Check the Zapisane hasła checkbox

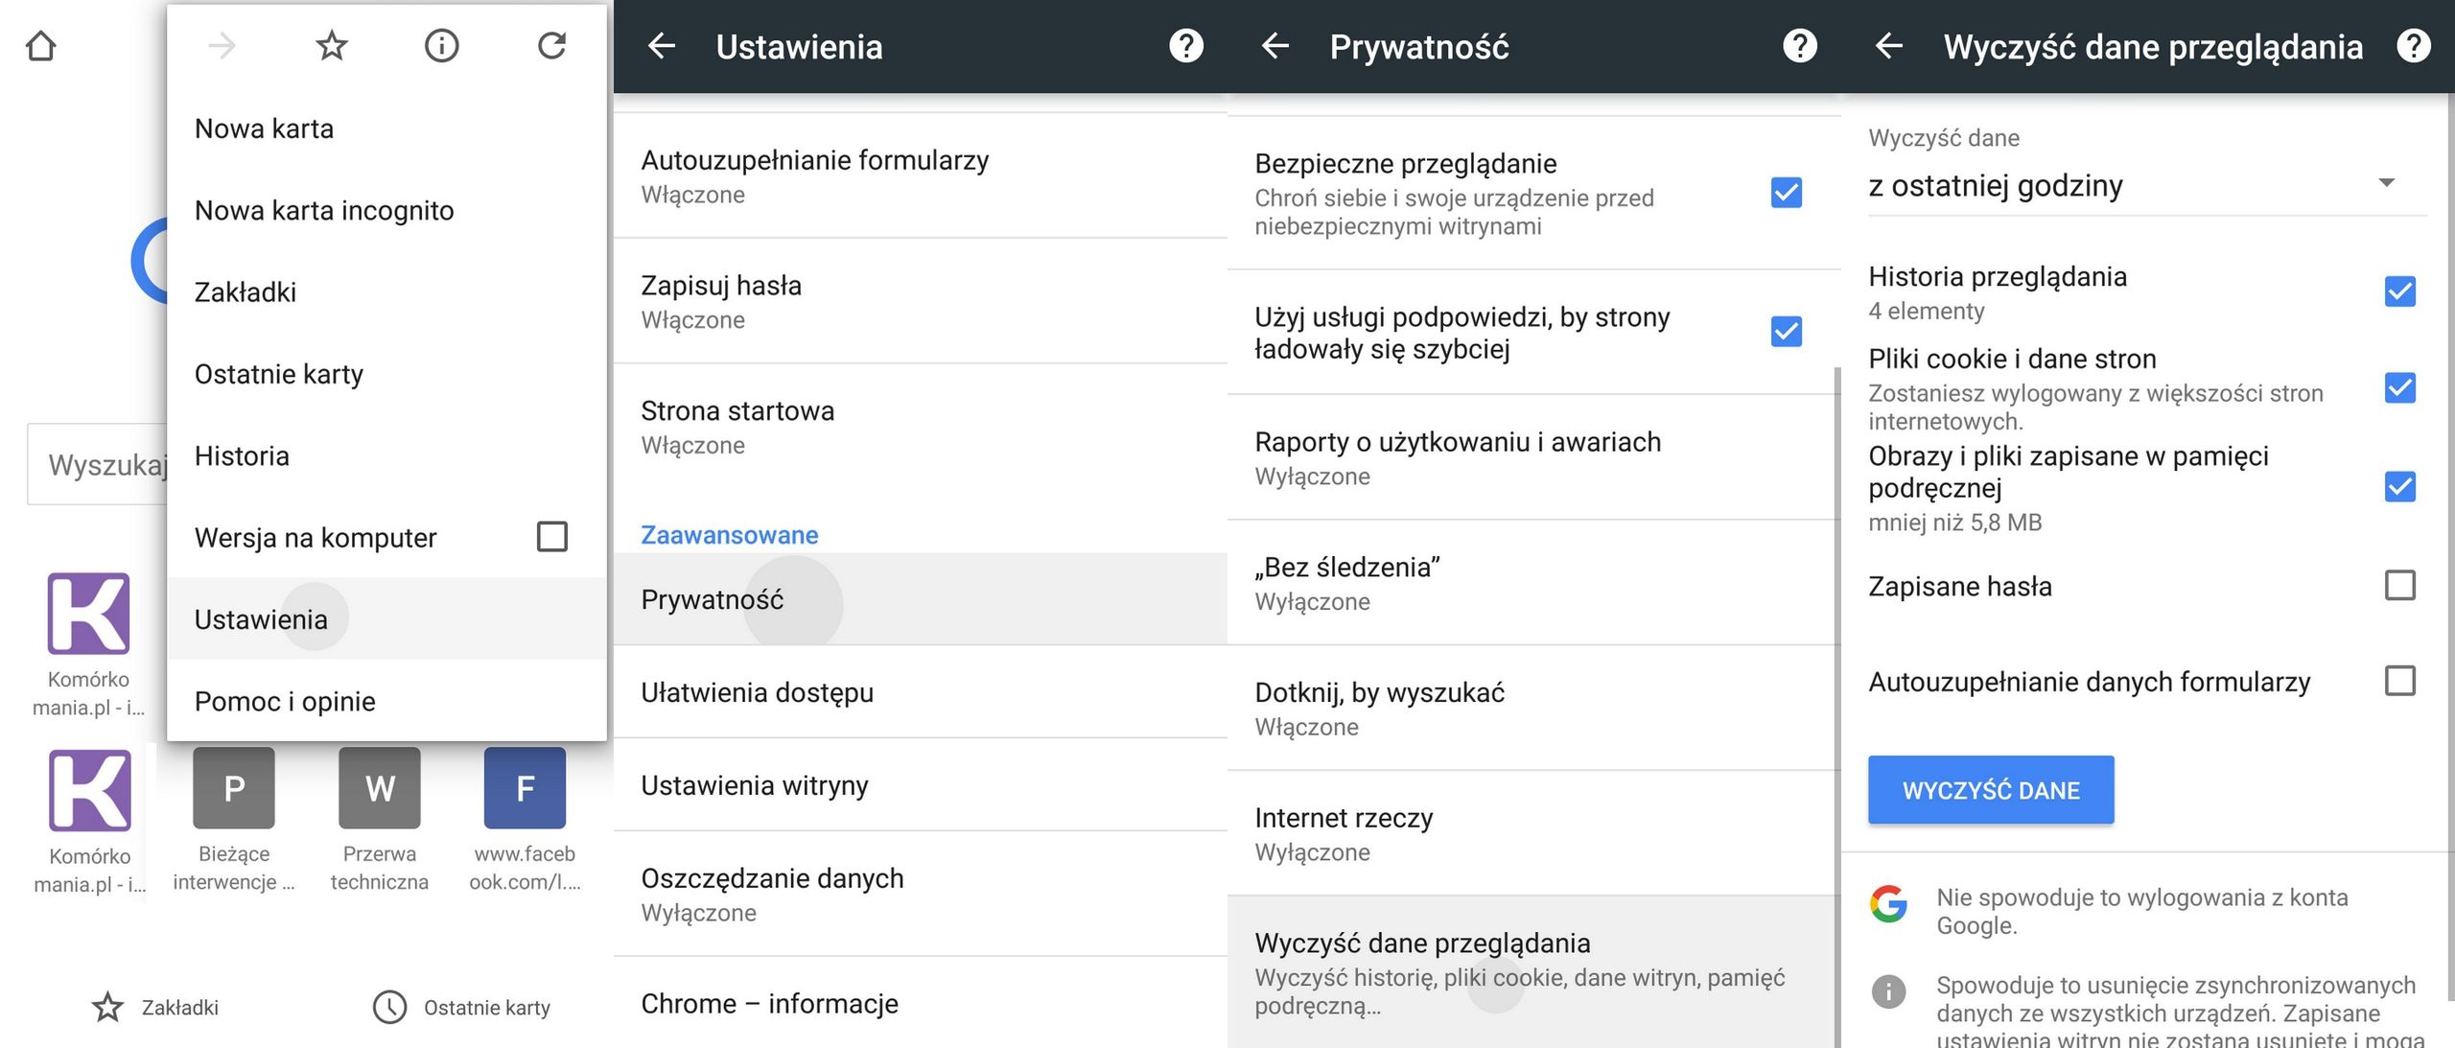pos(2399,585)
